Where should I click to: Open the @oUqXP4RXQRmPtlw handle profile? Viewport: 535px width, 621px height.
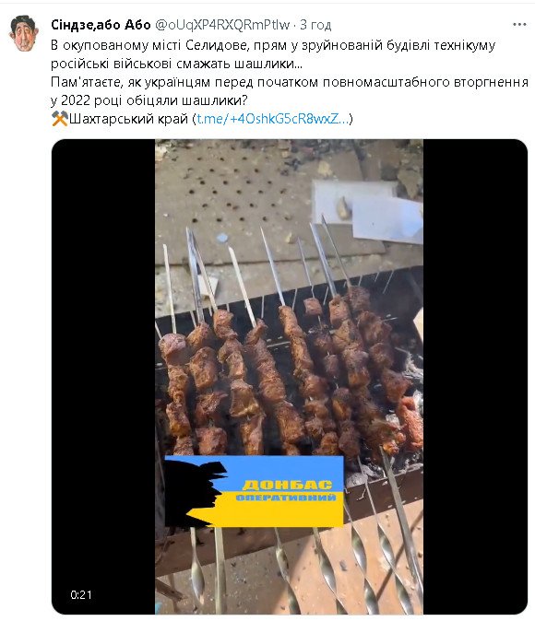pos(222,25)
